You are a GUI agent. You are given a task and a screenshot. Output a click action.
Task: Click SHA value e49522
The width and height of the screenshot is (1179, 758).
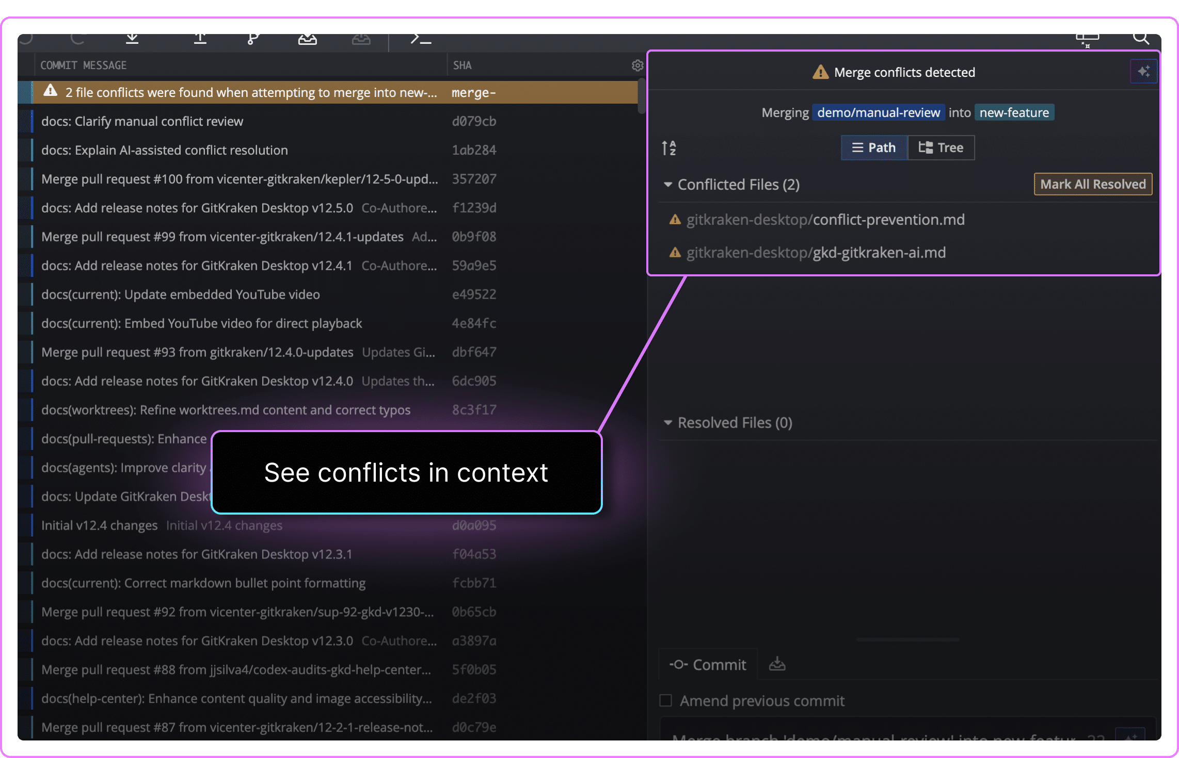pos(474,294)
